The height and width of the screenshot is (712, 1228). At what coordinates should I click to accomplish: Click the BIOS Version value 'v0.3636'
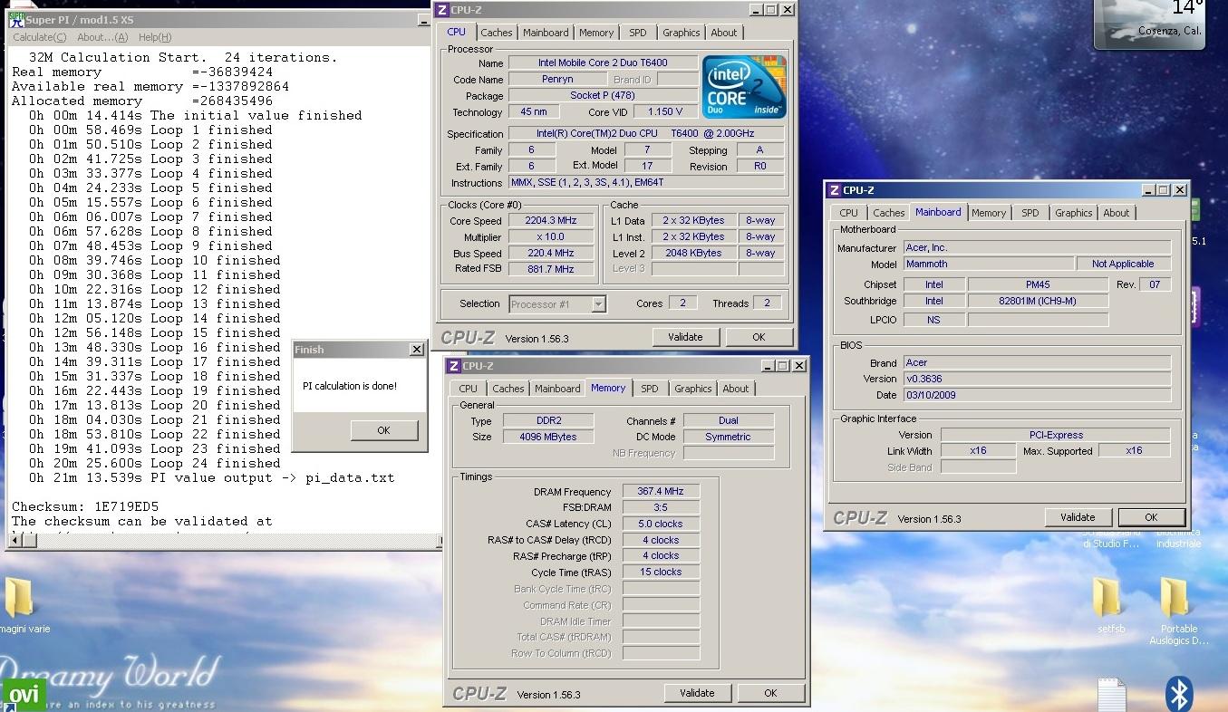click(1037, 380)
